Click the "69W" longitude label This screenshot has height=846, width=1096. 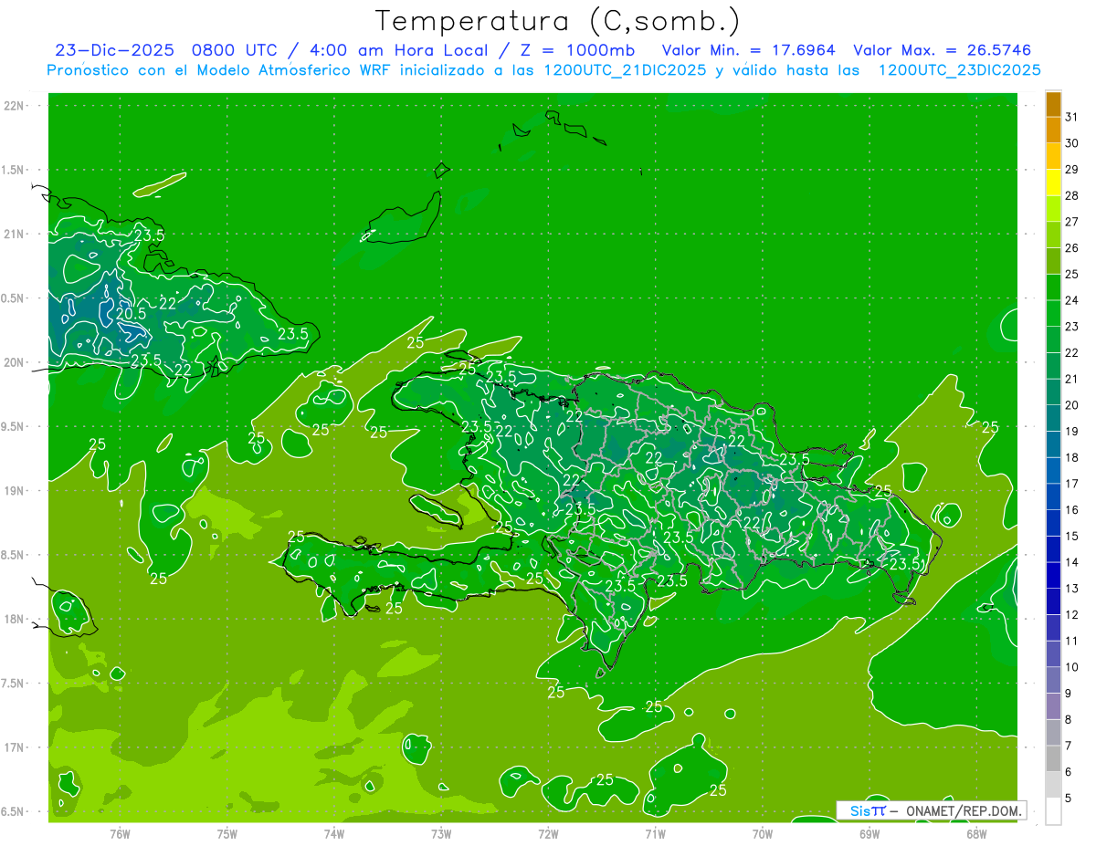click(869, 833)
